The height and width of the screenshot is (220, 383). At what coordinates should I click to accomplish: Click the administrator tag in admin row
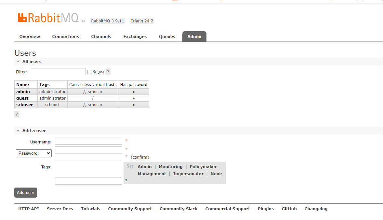pos(53,92)
